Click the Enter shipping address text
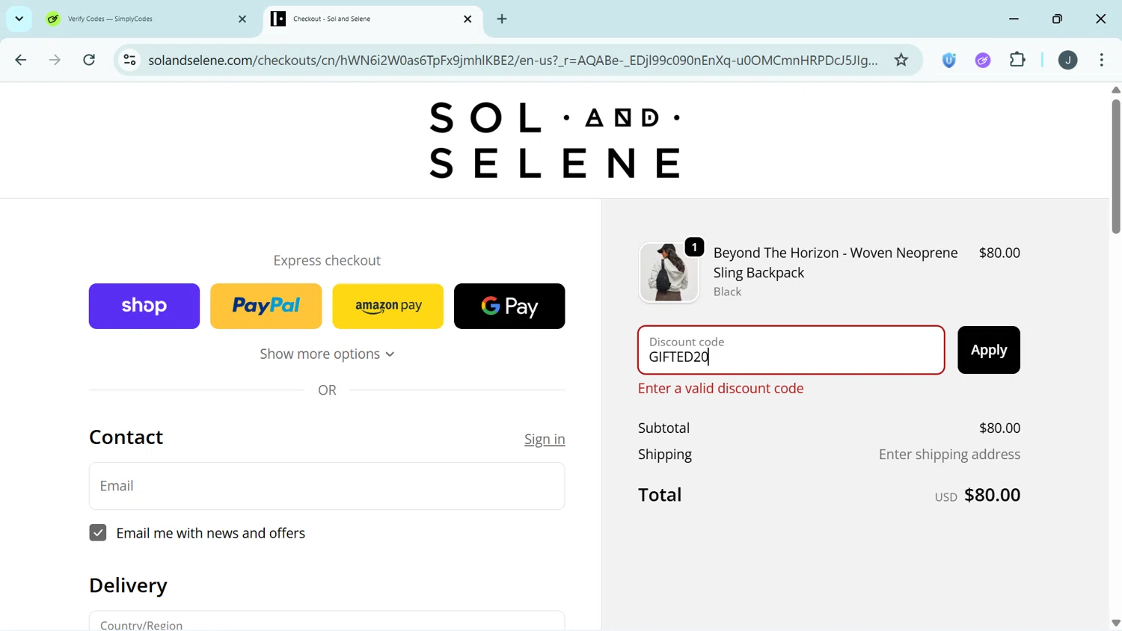 949,455
